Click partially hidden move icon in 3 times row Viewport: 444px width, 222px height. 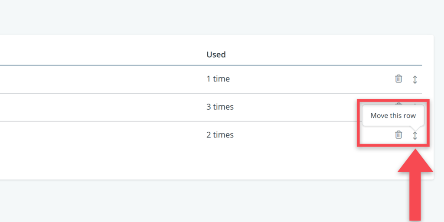(x=415, y=104)
